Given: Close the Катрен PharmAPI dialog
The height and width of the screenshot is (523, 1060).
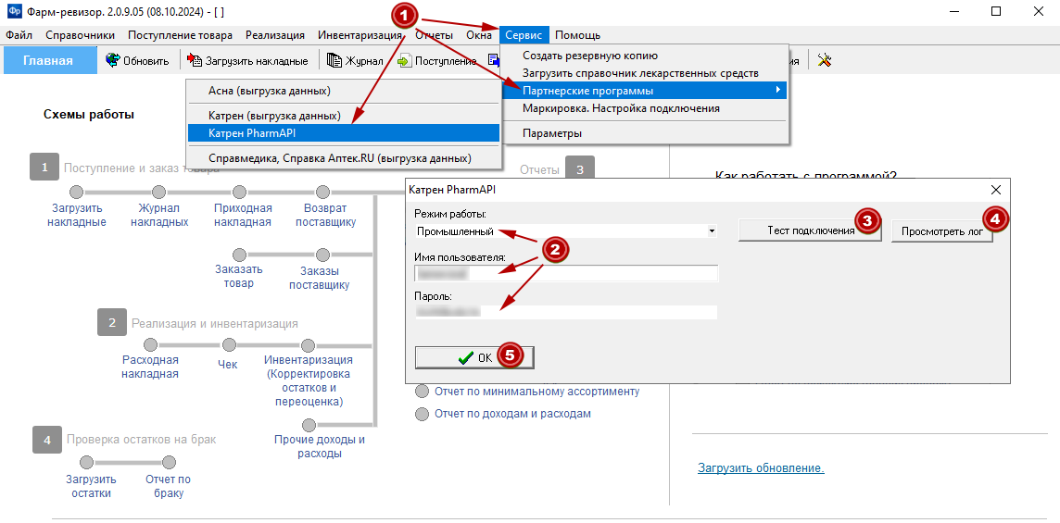Looking at the screenshot, I should (x=995, y=190).
